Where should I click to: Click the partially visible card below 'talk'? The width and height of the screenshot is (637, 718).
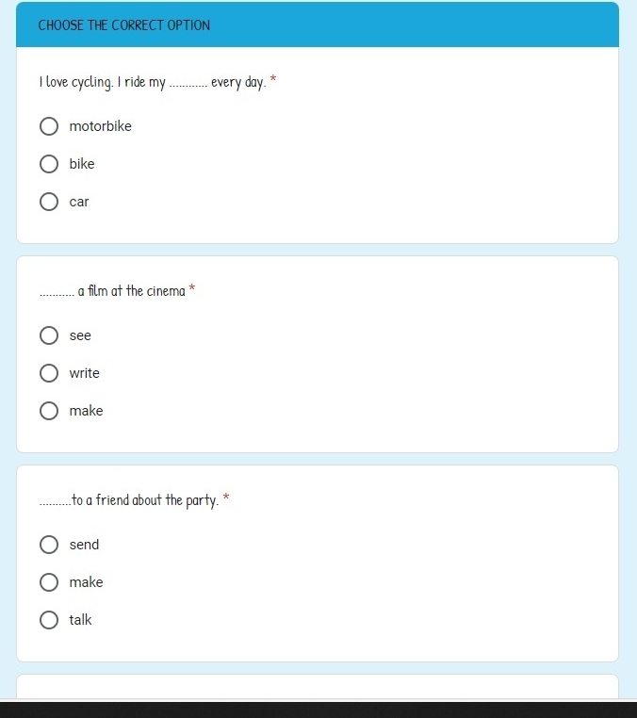click(318, 686)
